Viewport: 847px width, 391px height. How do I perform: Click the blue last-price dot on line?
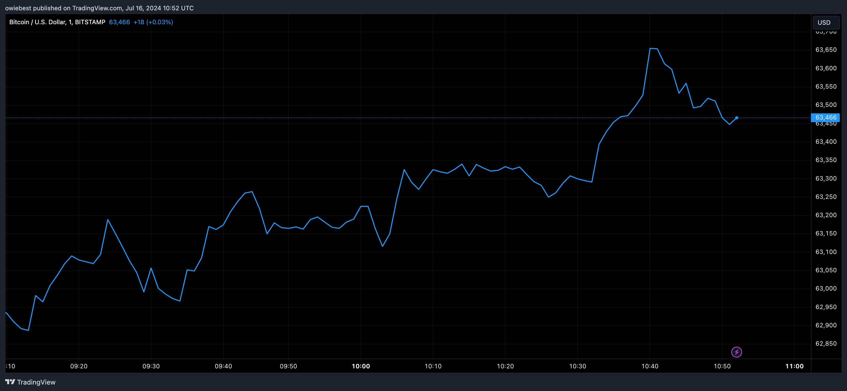(x=736, y=118)
